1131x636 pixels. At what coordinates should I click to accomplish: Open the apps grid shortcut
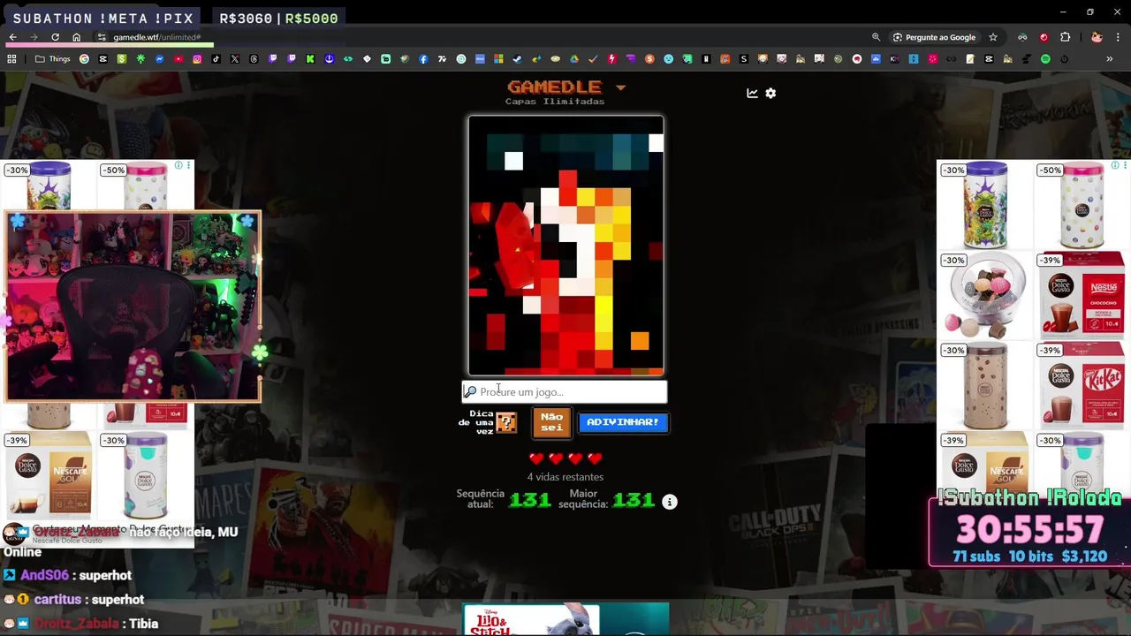pos(11,59)
